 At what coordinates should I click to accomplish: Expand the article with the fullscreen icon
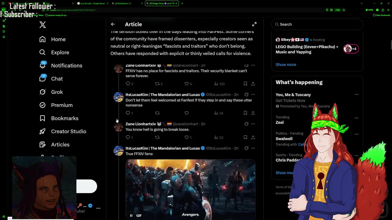pyautogui.click(x=254, y=24)
